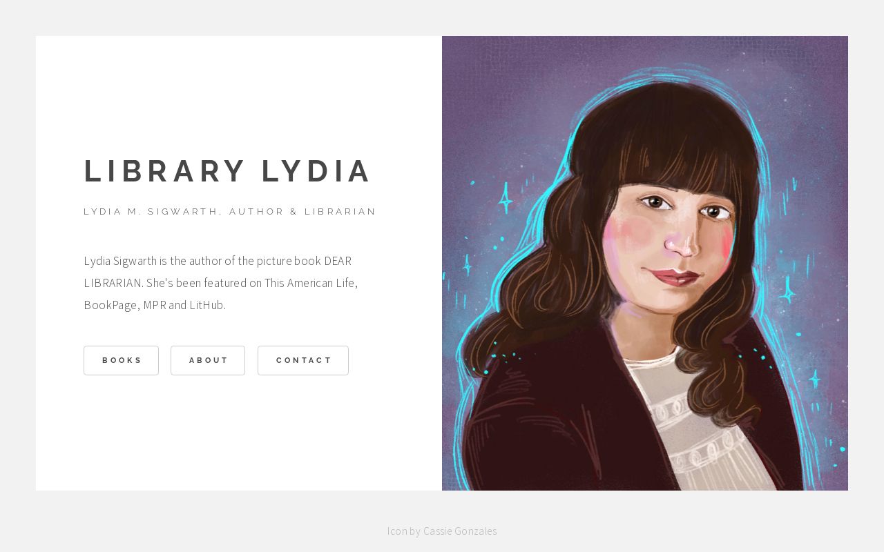
Task: Click the woman's face in the portrait
Action: pyautogui.click(x=673, y=248)
